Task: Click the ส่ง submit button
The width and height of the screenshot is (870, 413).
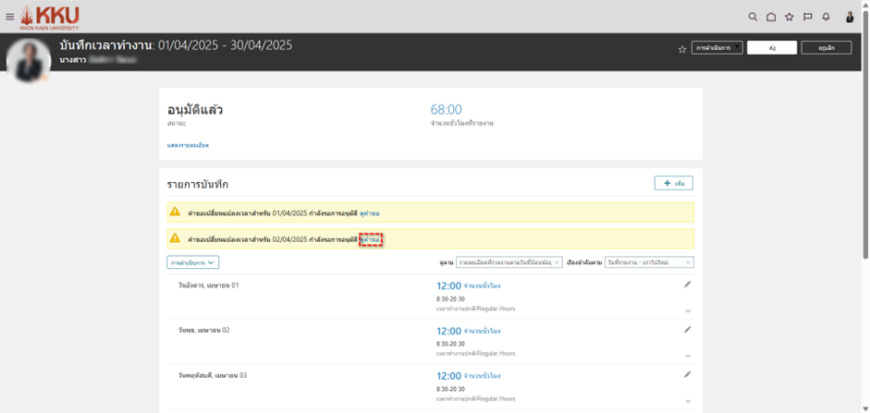Action: click(x=771, y=48)
